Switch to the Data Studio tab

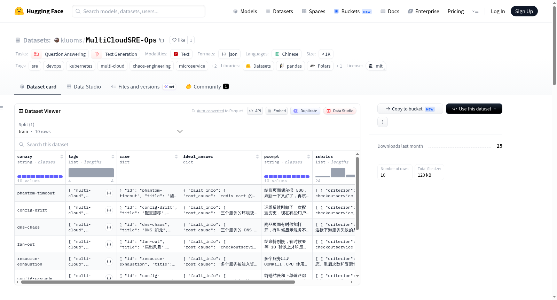(84, 87)
